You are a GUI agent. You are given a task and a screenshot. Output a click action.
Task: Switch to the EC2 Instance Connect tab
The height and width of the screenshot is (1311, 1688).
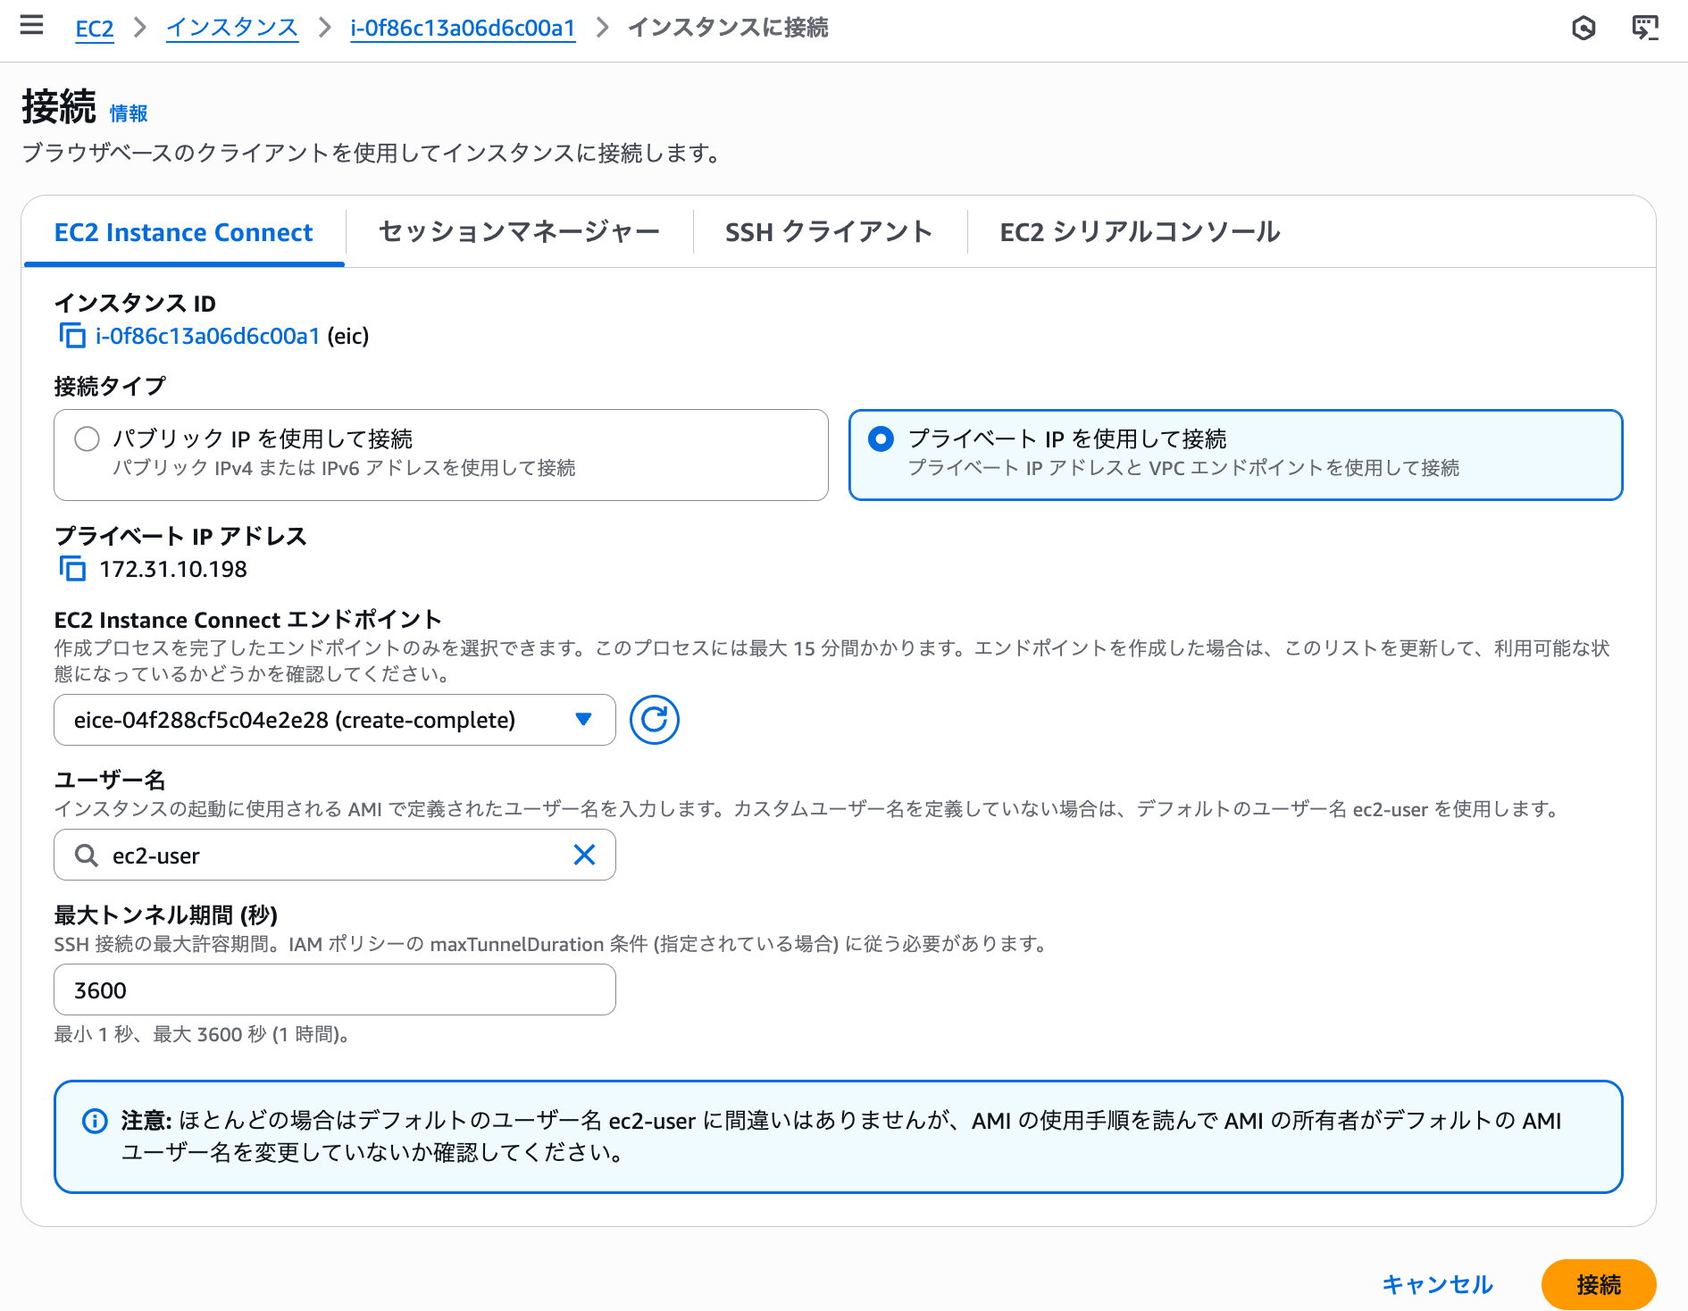tap(184, 233)
